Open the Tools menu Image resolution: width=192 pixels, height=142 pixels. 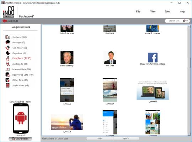[167, 11]
